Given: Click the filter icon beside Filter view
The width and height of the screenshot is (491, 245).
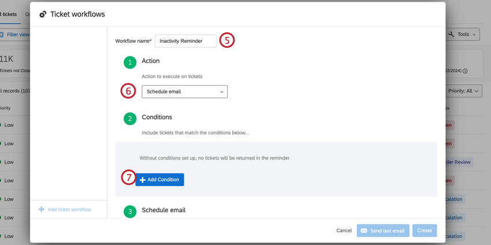Looking at the screenshot, I should [2, 35].
